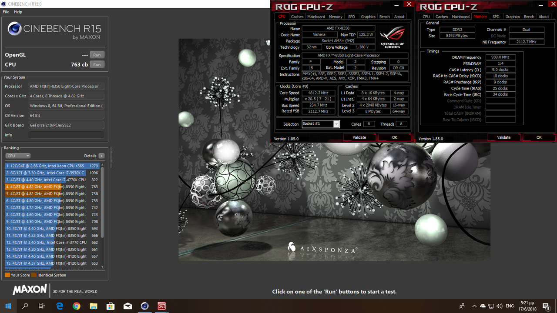Click the ENG language indicator
Viewport: 557px width, 313px height.
pyautogui.click(x=510, y=306)
